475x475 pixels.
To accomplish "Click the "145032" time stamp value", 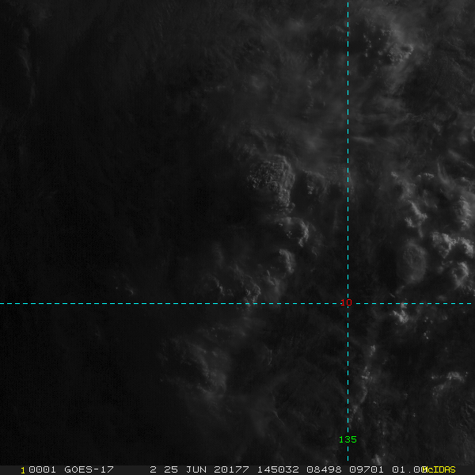I will click(x=278, y=469).
